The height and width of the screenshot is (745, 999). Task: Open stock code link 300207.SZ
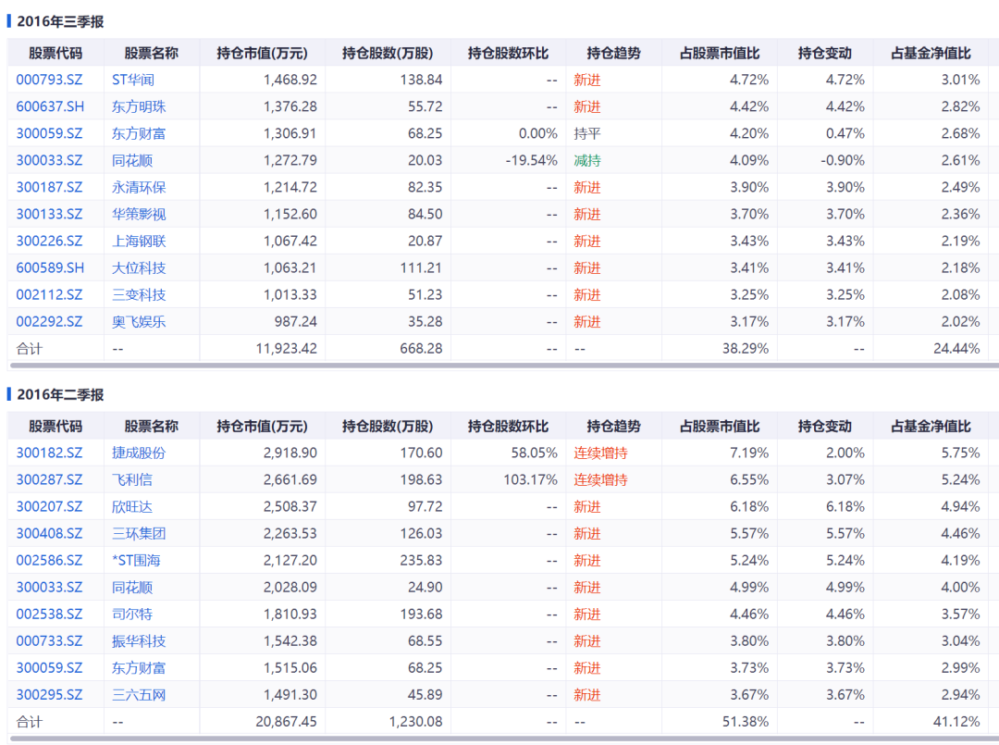click(x=49, y=506)
